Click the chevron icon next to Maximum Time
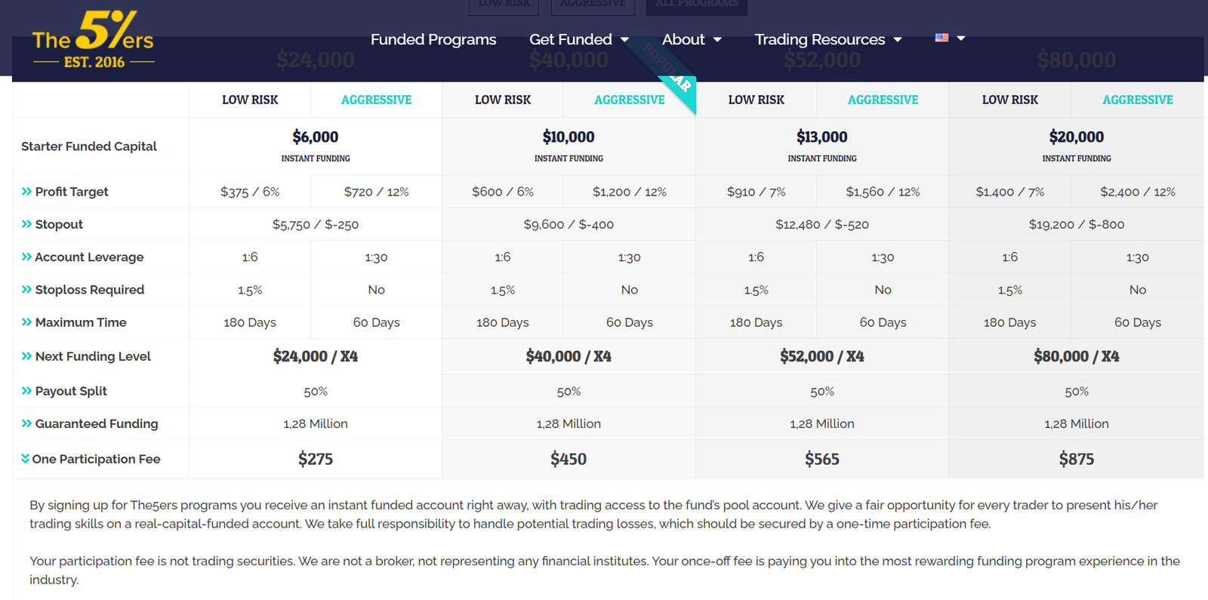1208x600 pixels. [26, 322]
